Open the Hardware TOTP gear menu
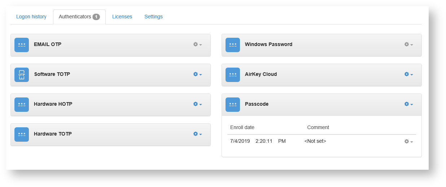 tap(197, 134)
